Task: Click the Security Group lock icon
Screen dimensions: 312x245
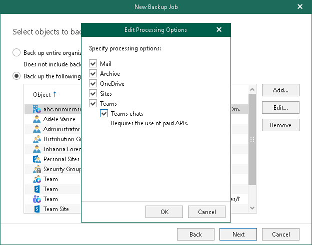Action: pyautogui.click(x=37, y=169)
